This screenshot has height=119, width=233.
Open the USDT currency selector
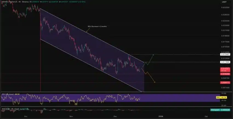pos(224,2)
